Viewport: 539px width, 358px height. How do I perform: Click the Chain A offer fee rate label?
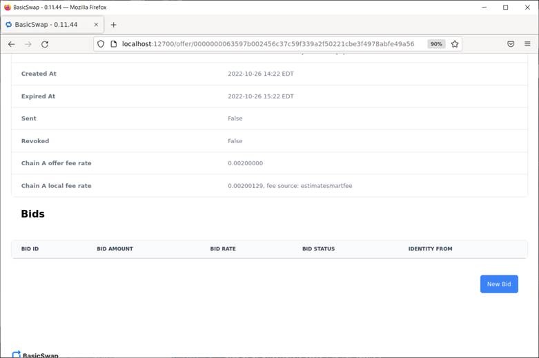point(57,163)
